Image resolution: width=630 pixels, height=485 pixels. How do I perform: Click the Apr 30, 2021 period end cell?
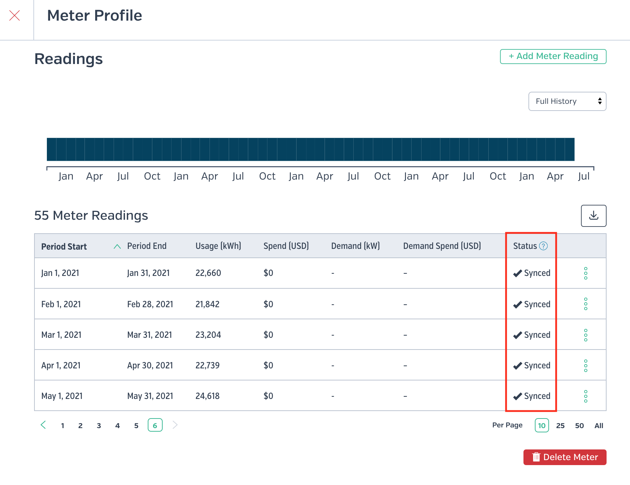(x=150, y=366)
